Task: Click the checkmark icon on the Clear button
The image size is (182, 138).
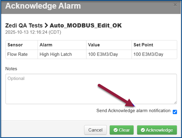Action: click(x=116, y=130)
